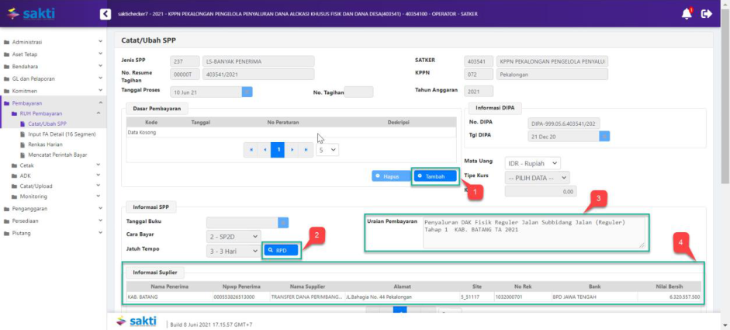Open the notification bell
The height and width of the screenshot is (330, 730).
[x=687, y=13]
